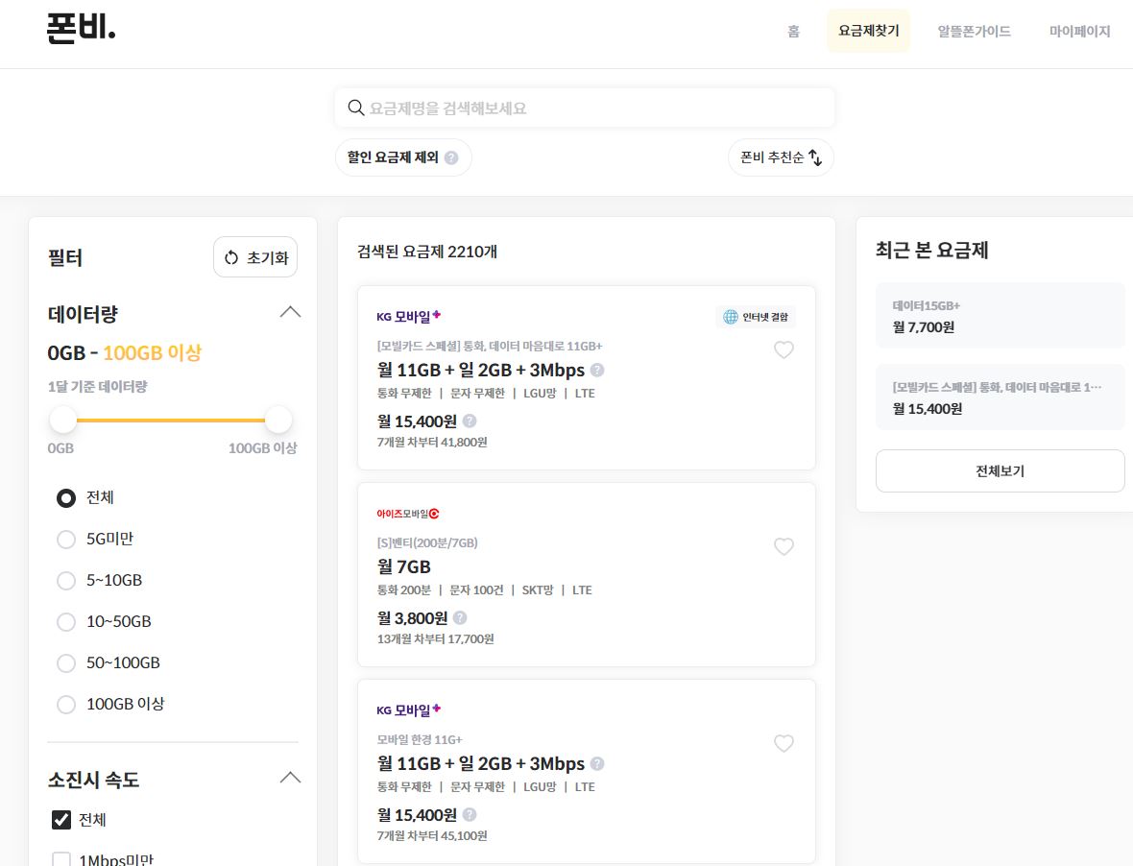
Task: Open plan title 월 7GB
Action: [404, 567]
